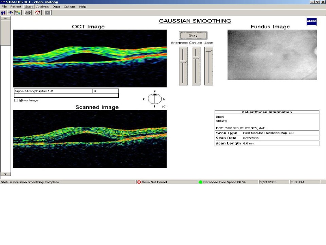Click the grayscale Fundus Image picture
The height and width of the screenshot is (245, 326).
[x=272, y=55]
